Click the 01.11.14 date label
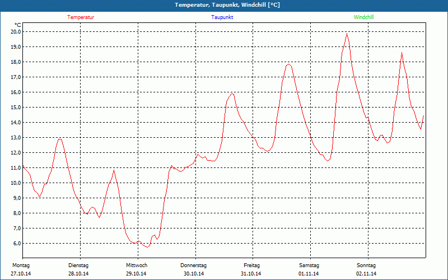 coord(309,274)
